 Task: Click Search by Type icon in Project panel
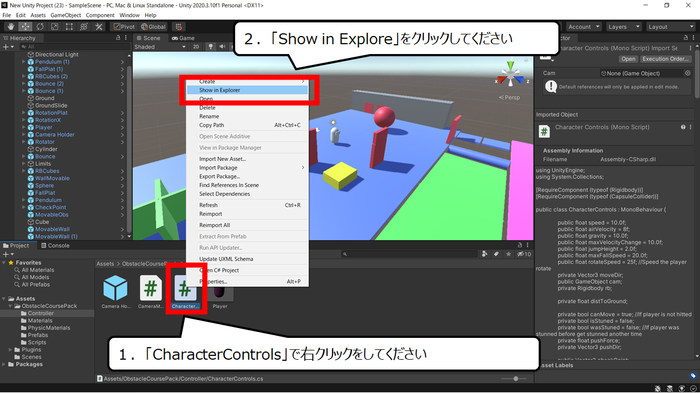coord(485,254)
